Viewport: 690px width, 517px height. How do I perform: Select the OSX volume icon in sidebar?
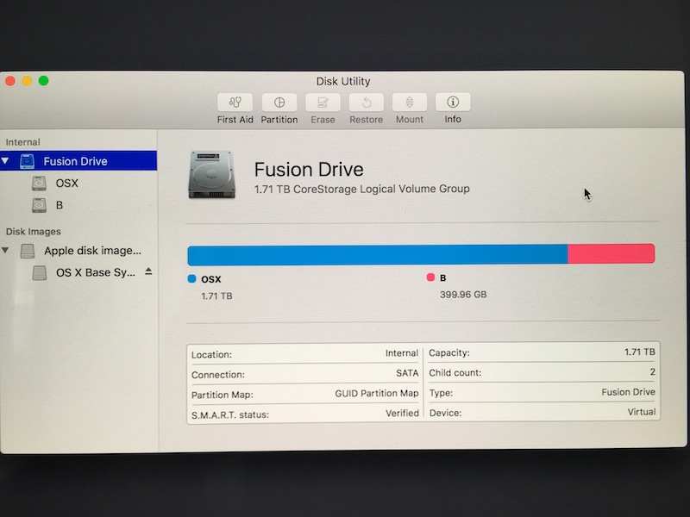pos(39,183)
